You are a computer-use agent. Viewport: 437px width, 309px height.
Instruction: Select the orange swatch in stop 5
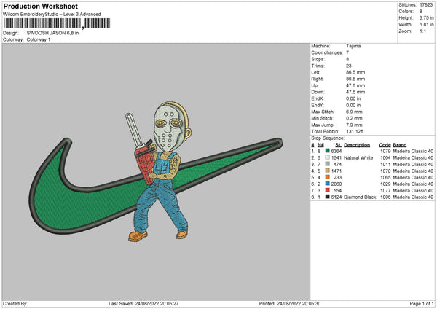tap(327, 177)
